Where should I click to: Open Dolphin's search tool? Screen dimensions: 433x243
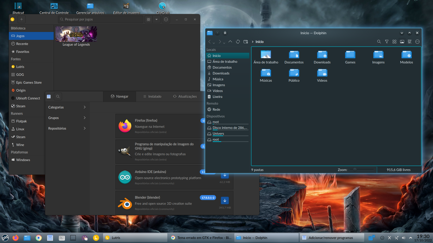379,42
